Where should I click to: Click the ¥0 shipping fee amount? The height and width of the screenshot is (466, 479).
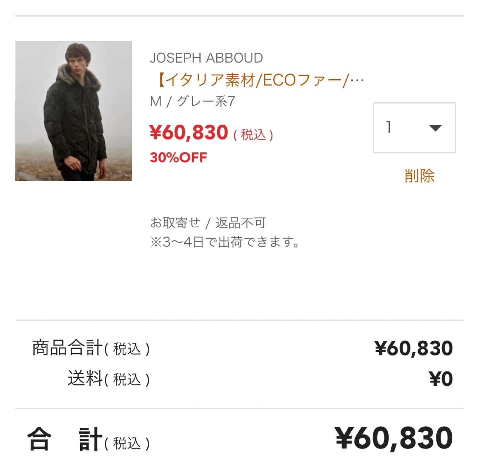[x=441, y=379]
